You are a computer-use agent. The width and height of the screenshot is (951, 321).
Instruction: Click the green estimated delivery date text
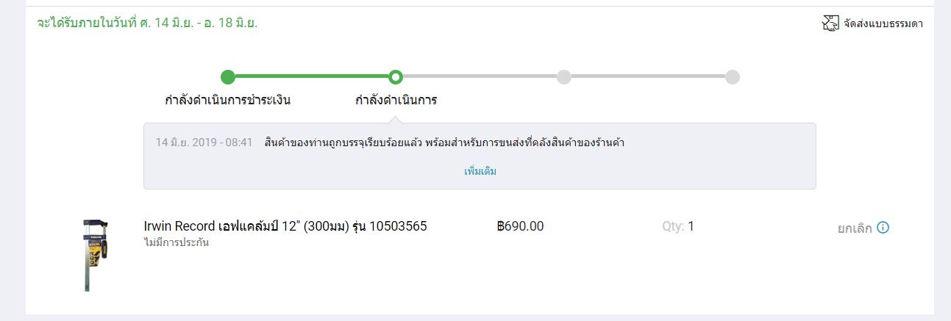(x=147, y=23)
